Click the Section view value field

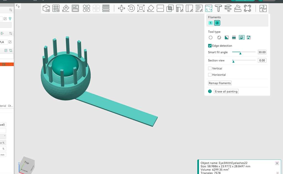[262, 60]
